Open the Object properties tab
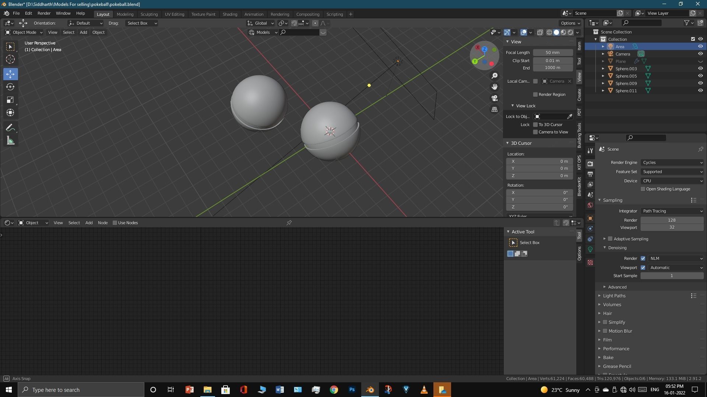Image resolution: width=707 pixels, height=397 pixels. click(590, 218)
